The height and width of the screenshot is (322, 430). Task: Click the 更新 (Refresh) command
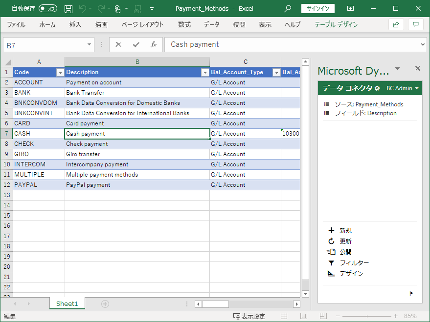point(340,241)
